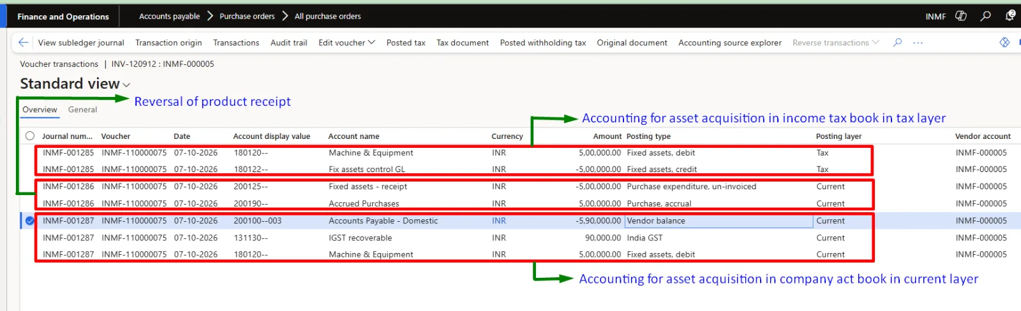Viewport: 1021px width, 311px height.
Task: Sort by Account display value column header
Action: (x=272, y=136)
